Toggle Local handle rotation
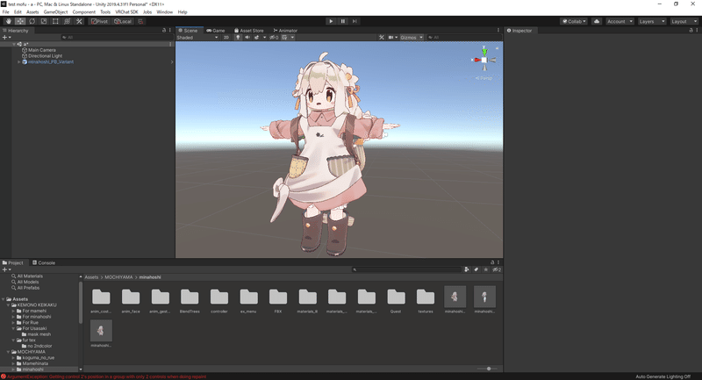The height and width of the screenshot is (380, 702). coord(123,21)
